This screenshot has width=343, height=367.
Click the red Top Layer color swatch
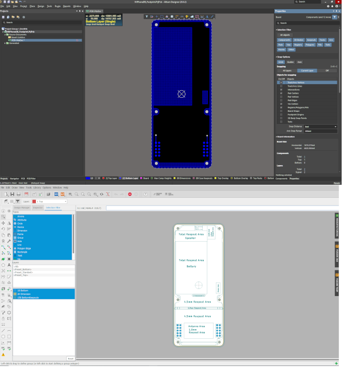tap(103, 178)
